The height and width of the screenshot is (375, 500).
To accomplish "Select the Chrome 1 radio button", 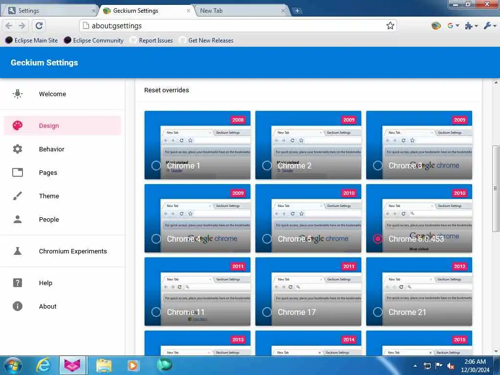I will point(156,166).
